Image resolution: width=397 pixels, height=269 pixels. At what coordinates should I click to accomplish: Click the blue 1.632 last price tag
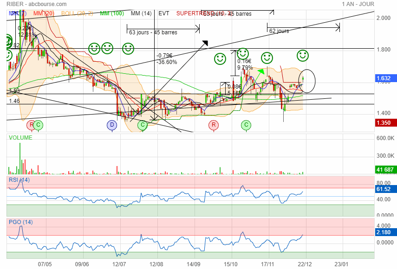click(x=386, y=78)
